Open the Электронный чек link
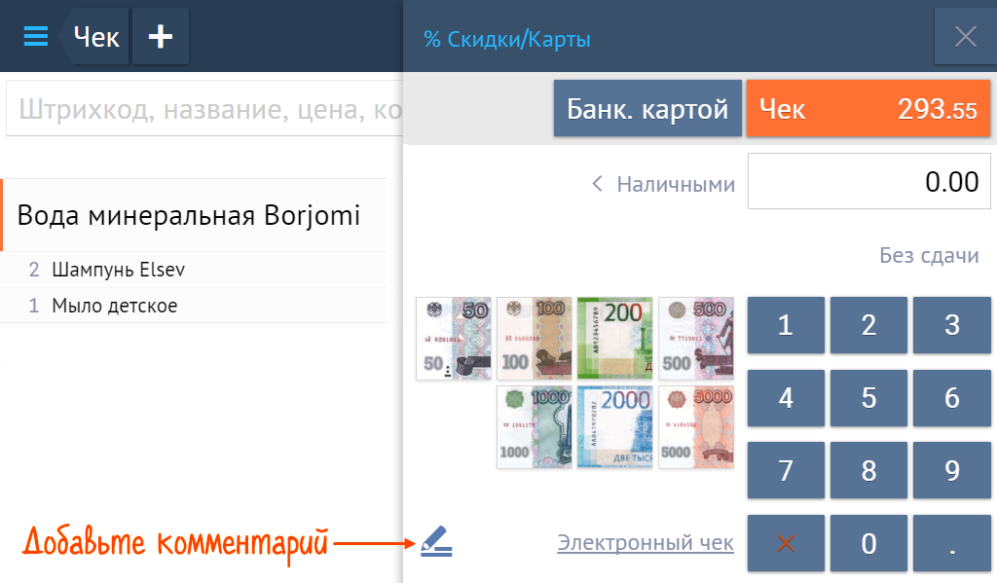Screen dimensions: 997x583 coord(645,543)
